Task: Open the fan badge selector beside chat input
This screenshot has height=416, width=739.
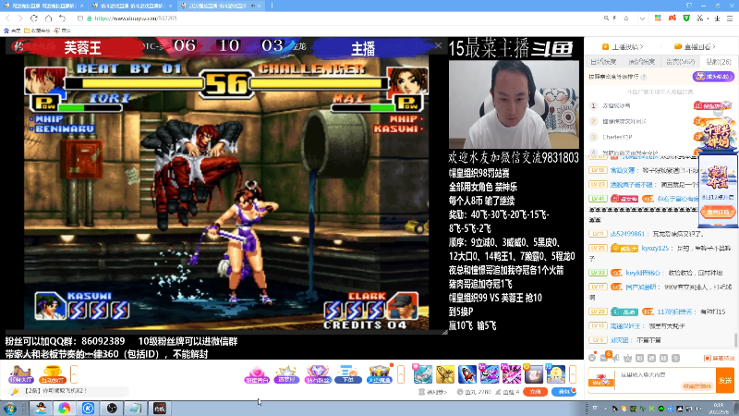Action: pyautogui.click(x=601, y=380)
